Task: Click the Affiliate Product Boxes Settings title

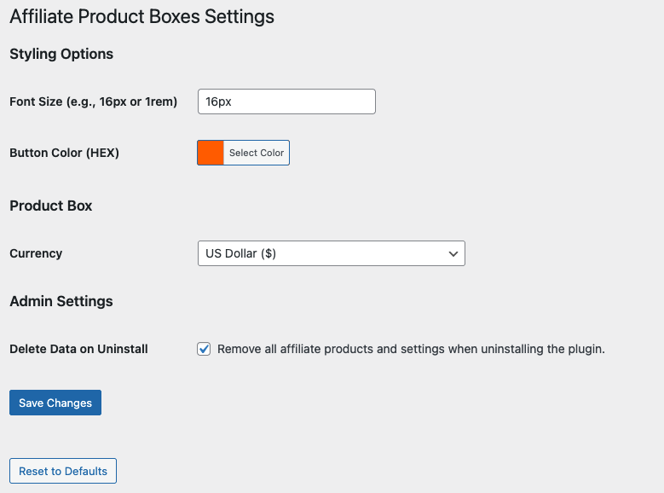Action: [x=141, y=16]
